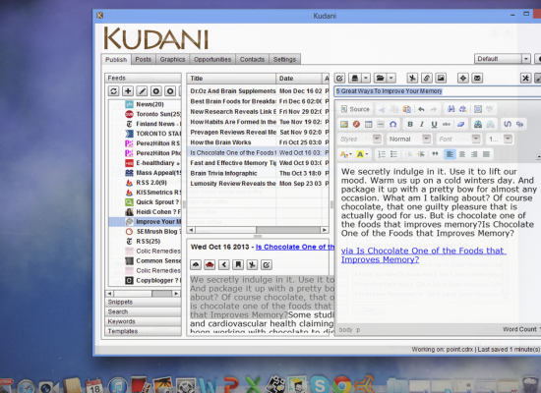Screen dimensions: 541x393
Task: Toggle justify alignment
Action: [486, 154]
